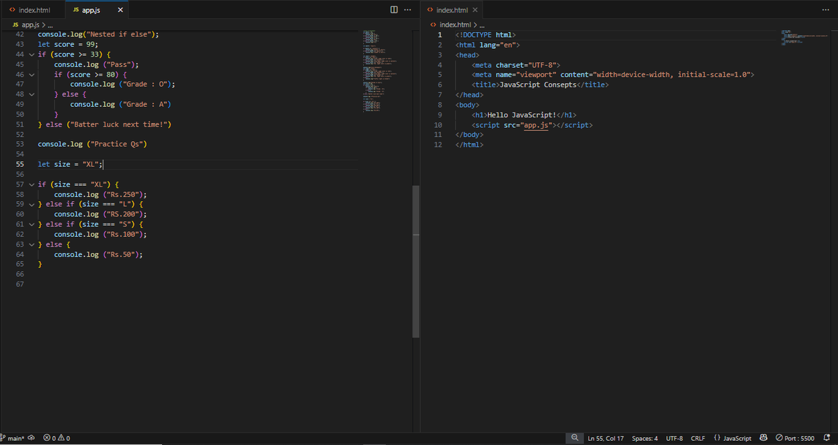Place cursor on line 55 let size statement

[x=70, y=165]
